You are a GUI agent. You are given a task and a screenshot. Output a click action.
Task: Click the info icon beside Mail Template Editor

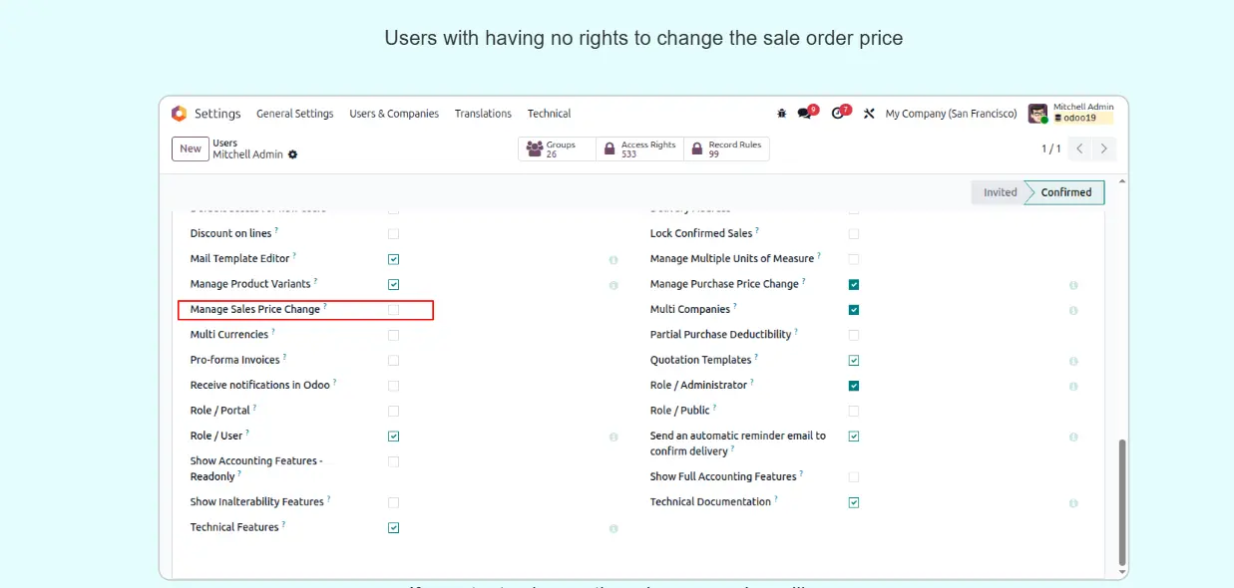(x=614, y=260)
